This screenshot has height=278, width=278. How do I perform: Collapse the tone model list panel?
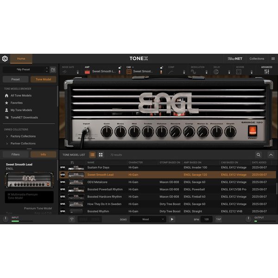point(271,155)
